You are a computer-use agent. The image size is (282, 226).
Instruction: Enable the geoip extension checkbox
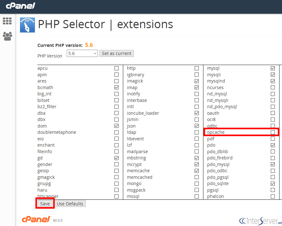pos(117,171)
